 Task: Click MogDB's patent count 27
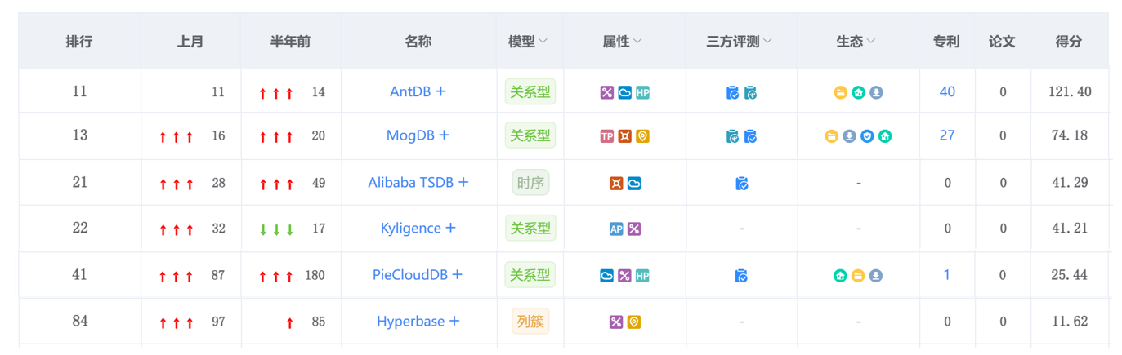(x=947, y=135)
